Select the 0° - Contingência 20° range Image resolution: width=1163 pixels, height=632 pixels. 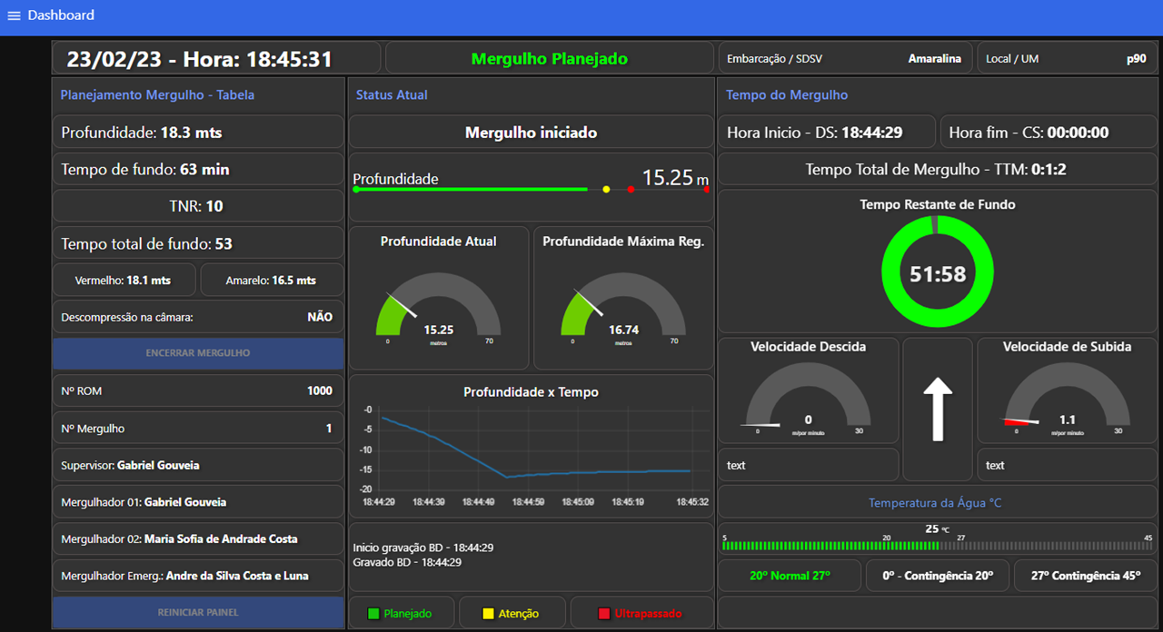(937, 576)
